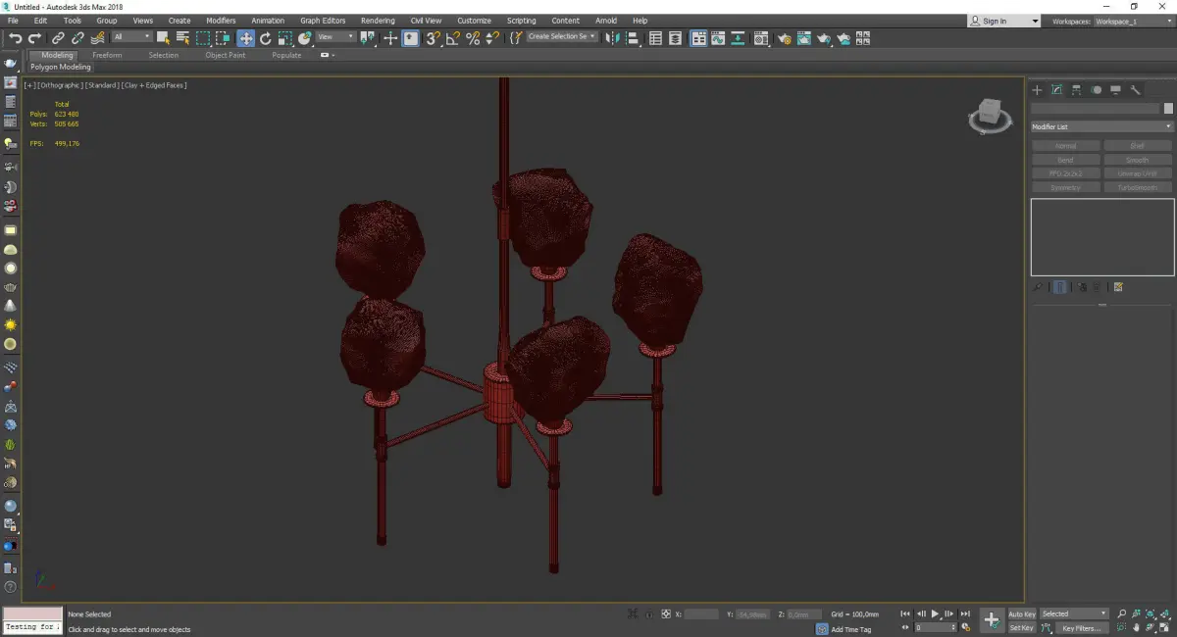Click the Mirror tool icon

[611, 38]
